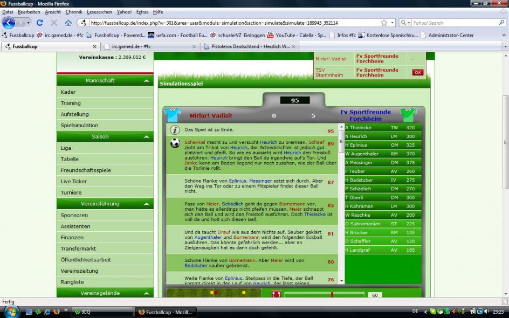Click the red OK button next to TSV Stammheim
This screenshot has width=509, height=318.
click(x=418, y=72)
